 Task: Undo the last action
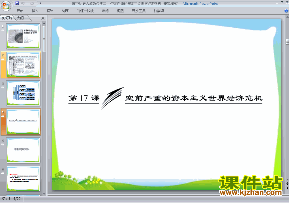(x=23, y=3)
